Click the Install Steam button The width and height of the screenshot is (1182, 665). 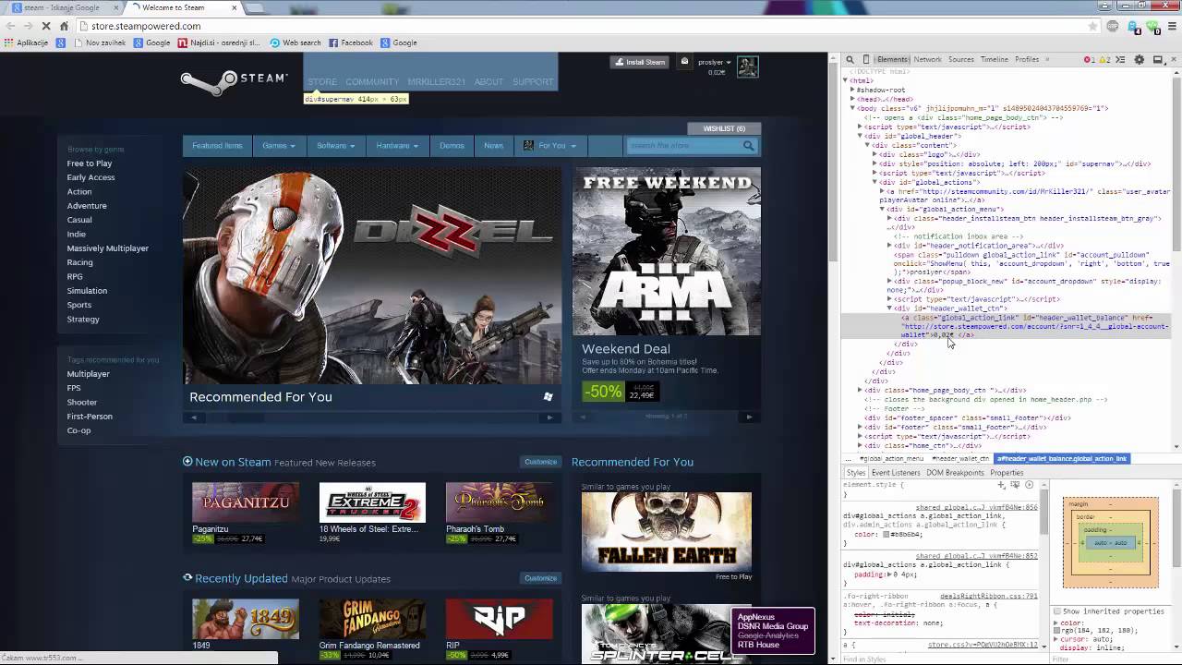(640, 62)
